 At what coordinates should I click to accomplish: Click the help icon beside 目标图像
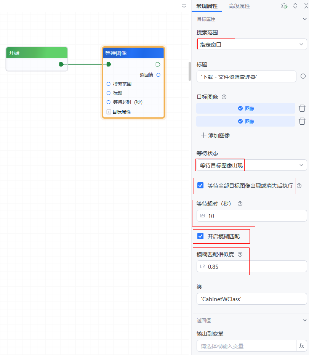(224, 97)
